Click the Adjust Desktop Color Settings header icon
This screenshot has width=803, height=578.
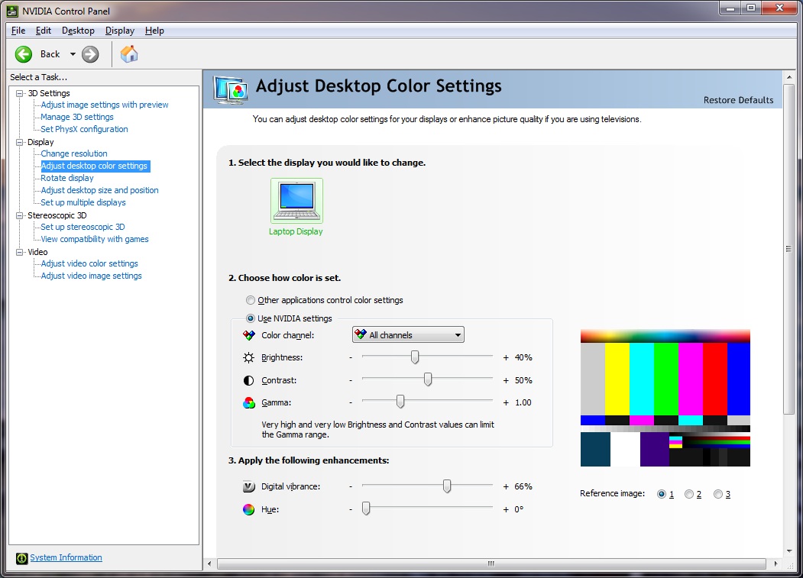[x=231, y=90]
